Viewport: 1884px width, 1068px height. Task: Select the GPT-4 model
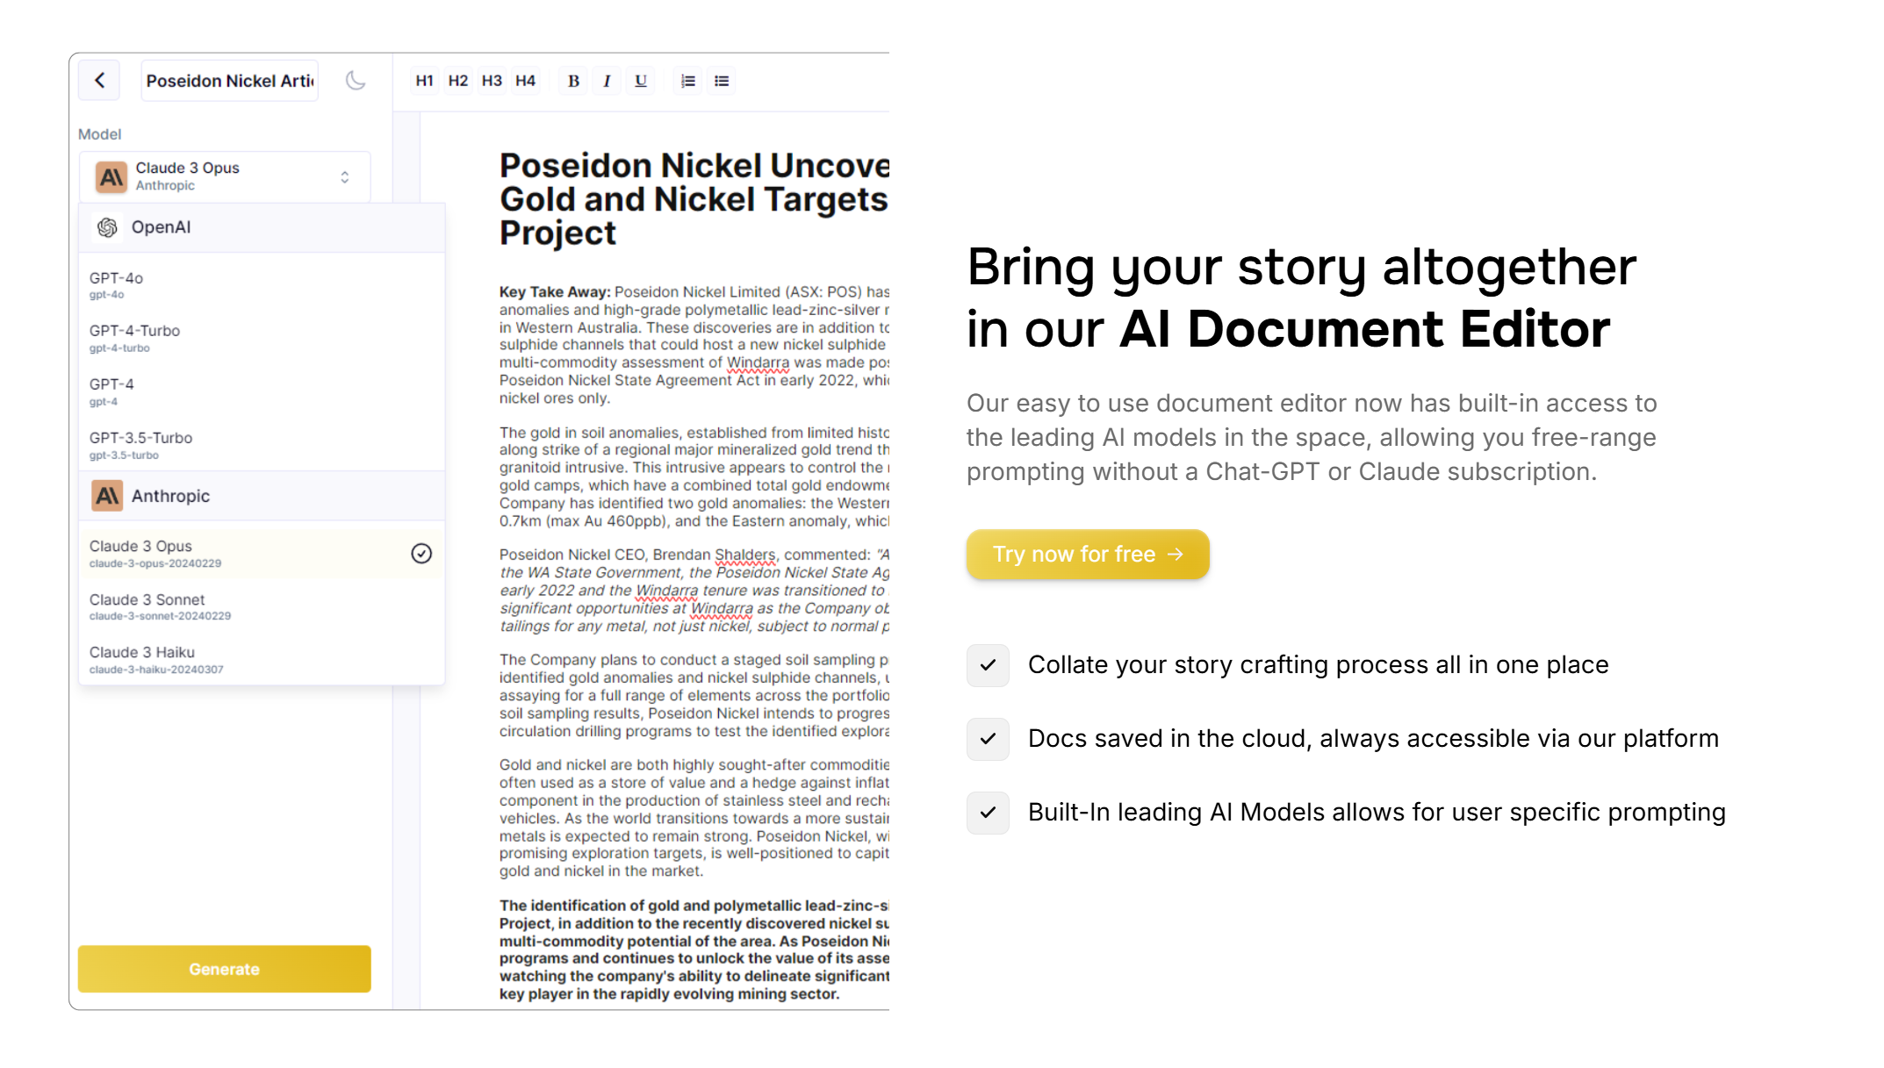[x=262, y=391]
